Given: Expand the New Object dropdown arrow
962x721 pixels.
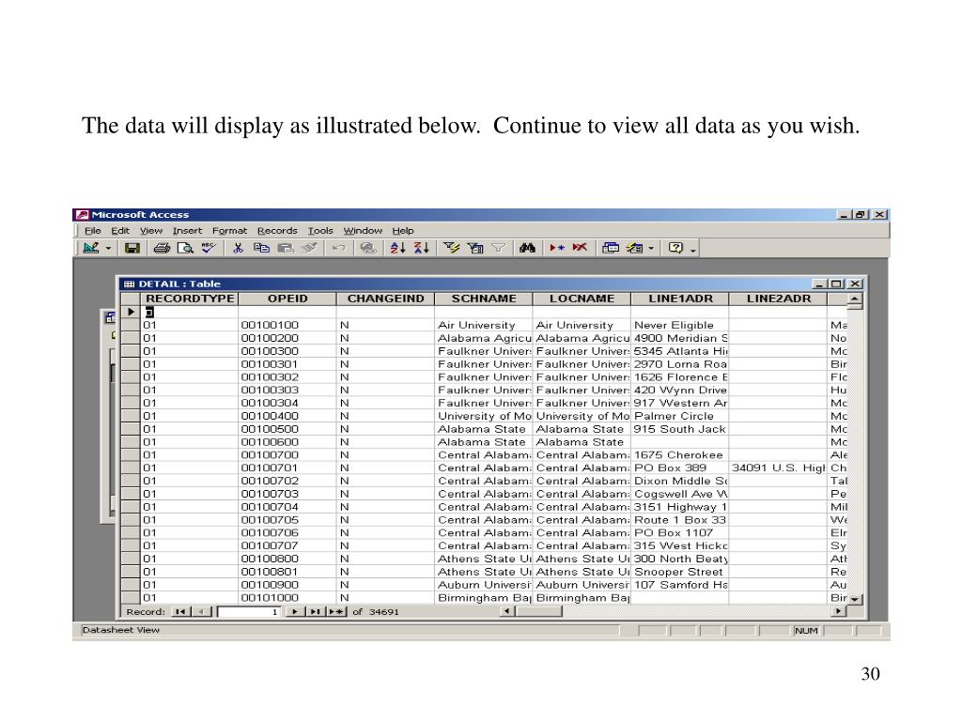Looking at the screenshot, I should [651, 248].
